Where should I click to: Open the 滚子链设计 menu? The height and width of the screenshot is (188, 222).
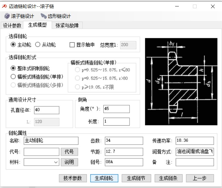tap(19, 16)
